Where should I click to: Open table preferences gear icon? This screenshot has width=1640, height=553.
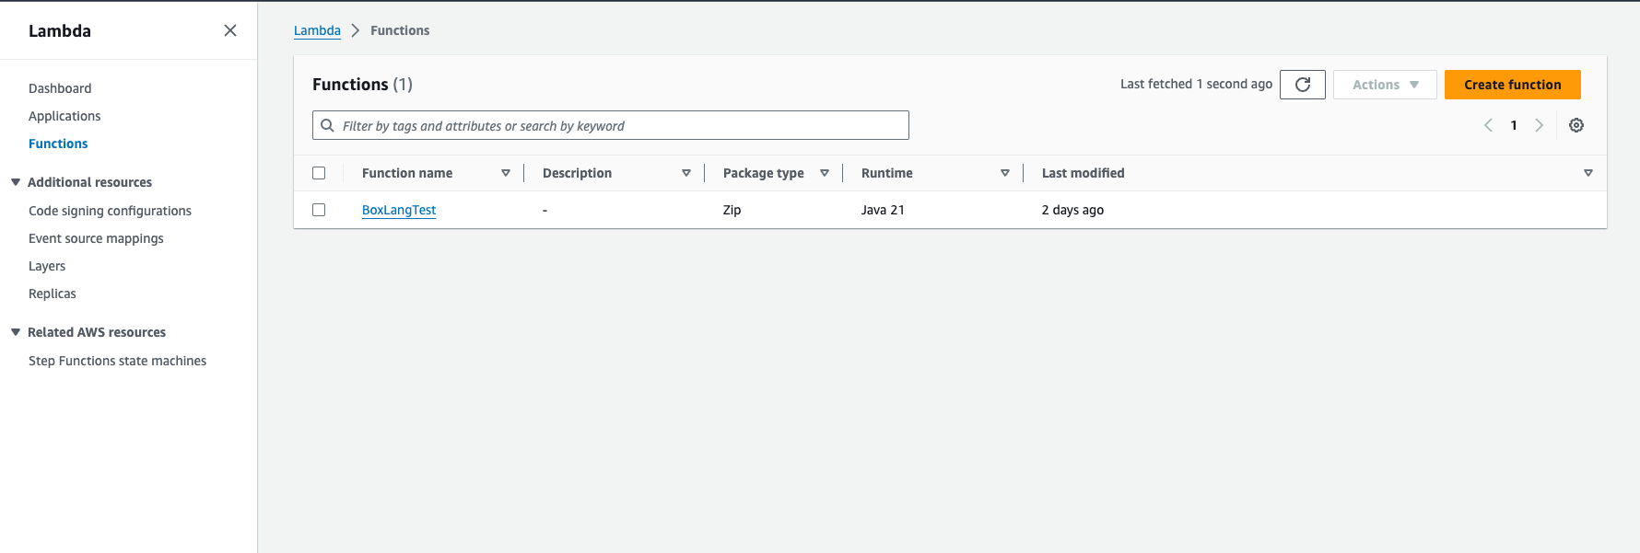pyautogui.click(x=1576, y=125)
